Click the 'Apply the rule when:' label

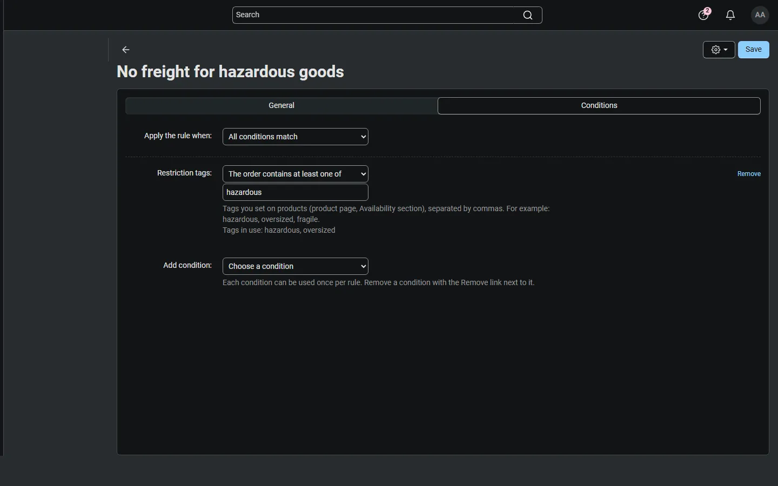pyautogui.click(x=178, y=136)
